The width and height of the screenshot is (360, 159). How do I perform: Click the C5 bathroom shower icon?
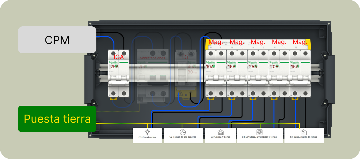pos(303,132)
